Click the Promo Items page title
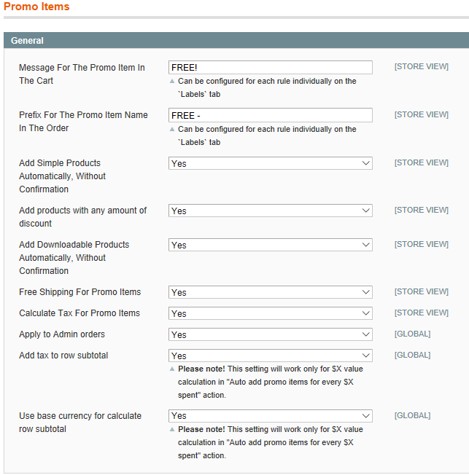Screen dimensions: 469x475 pos(36,7)
